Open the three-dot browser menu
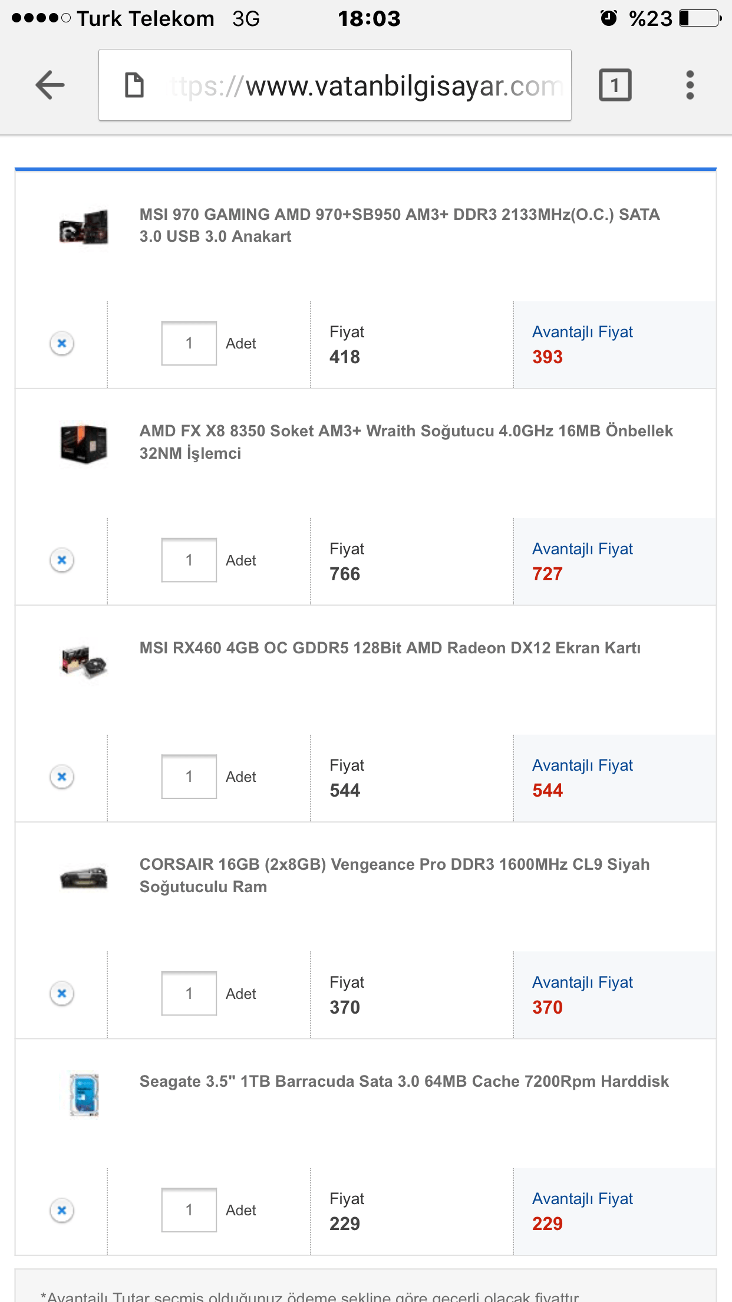Viewport: 732px width, 1302px height. click(x=690, y=85)
